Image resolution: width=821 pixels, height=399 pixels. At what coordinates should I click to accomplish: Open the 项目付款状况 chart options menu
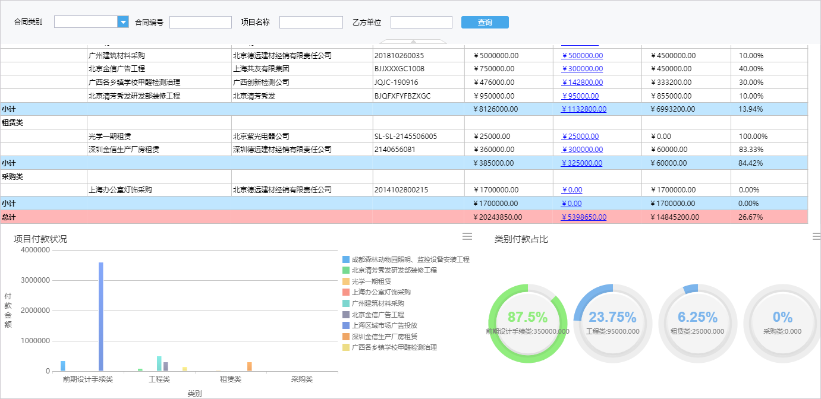[x=467, y=236]
